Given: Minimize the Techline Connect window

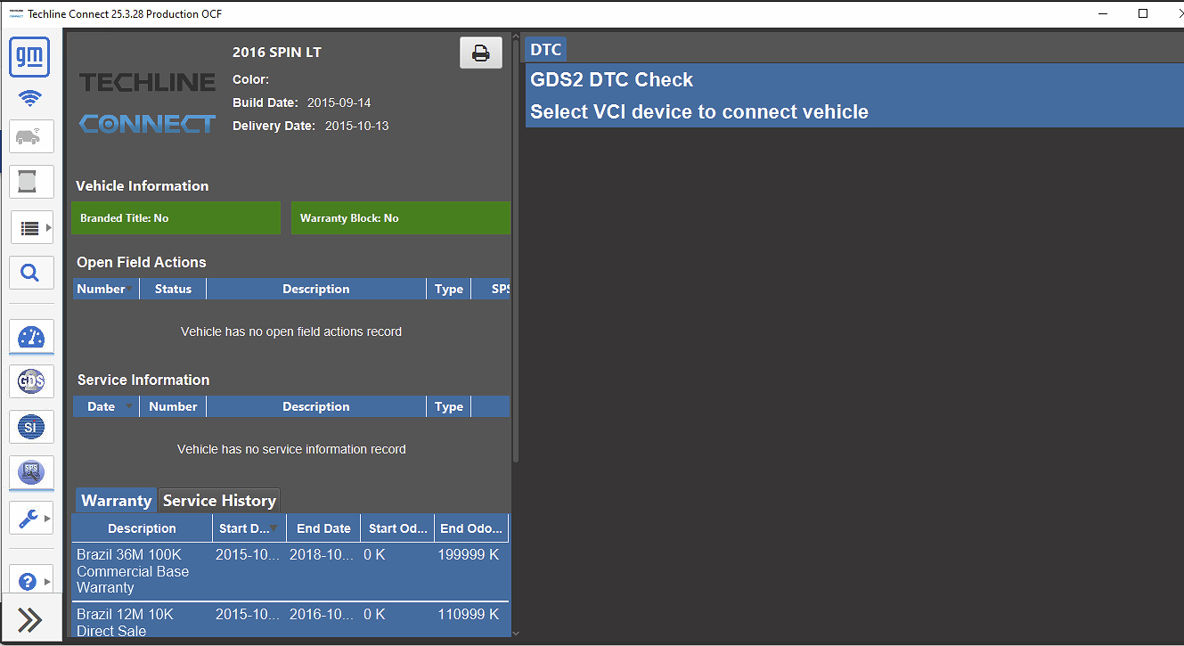Looking at the screenshot, I should tap(1103, 13).
